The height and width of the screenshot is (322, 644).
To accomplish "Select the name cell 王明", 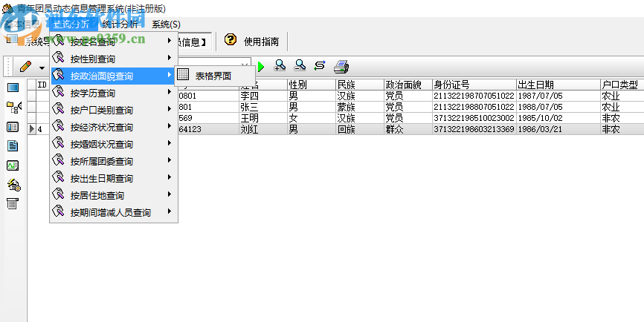I will tap(263, 119).
